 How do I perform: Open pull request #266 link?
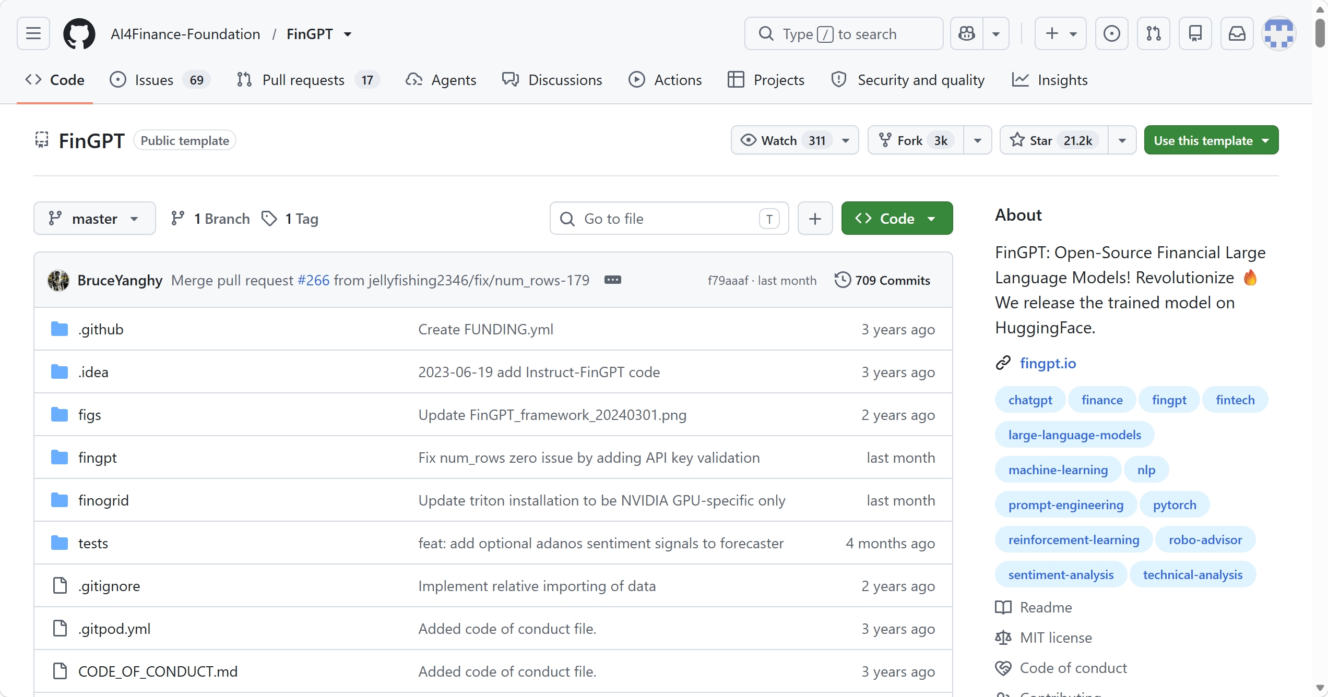tap(313, 280)
